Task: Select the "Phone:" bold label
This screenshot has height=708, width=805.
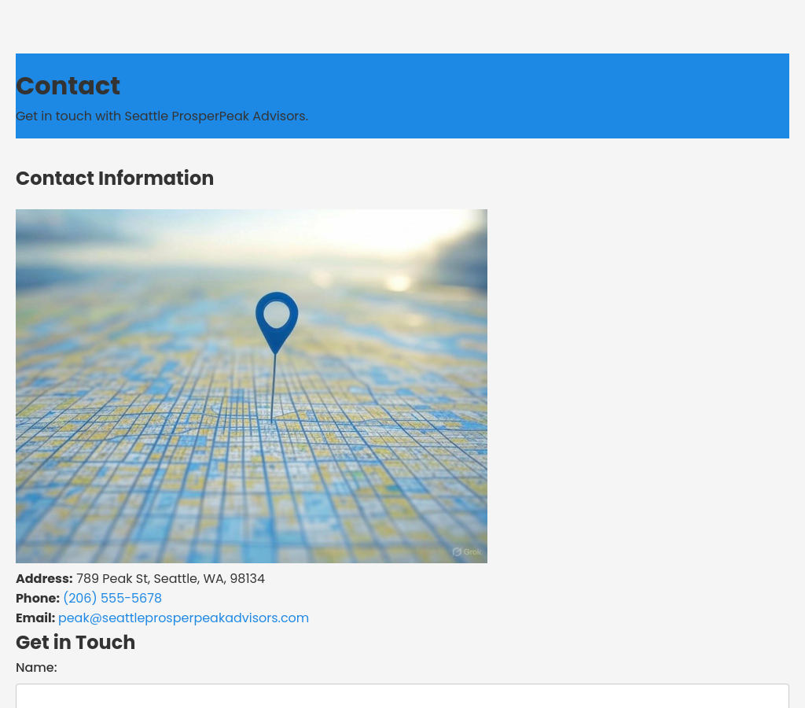Action: click(x=38, y=599)
